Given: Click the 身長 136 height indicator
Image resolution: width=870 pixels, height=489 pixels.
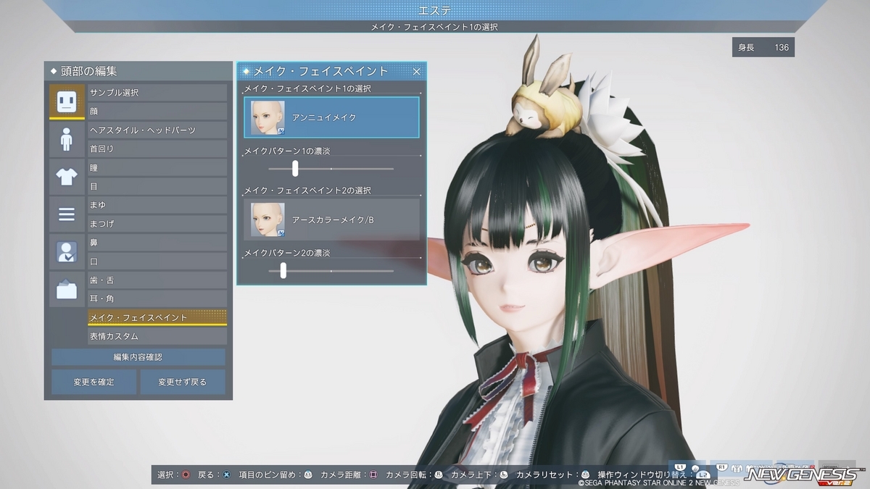Looking at the screenshot, I should 763,47.
